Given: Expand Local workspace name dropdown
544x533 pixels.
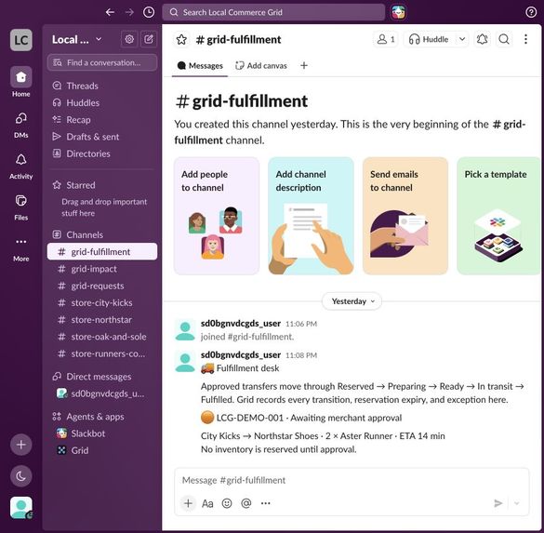Looking at the screenshot, I should [x=76, y=40].
